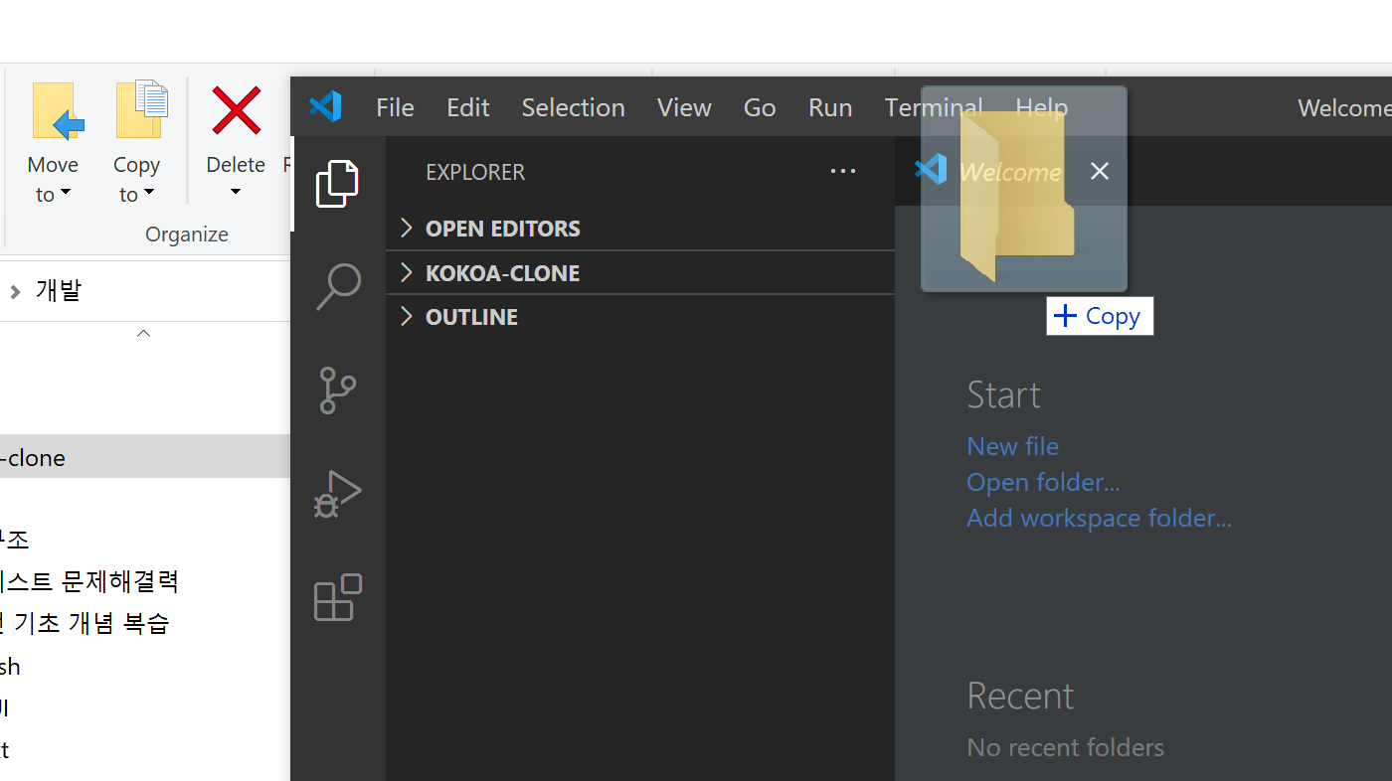This screenshot has width=1392, height=781.
Task: Click the EXPLORER panel title
Action: point(475,172)
